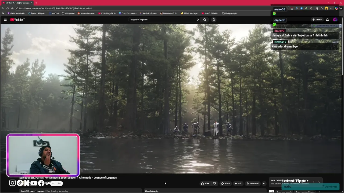Open a new browser tab
The width and height of the screenshot is (344, 193).
(x=36, y=3)
